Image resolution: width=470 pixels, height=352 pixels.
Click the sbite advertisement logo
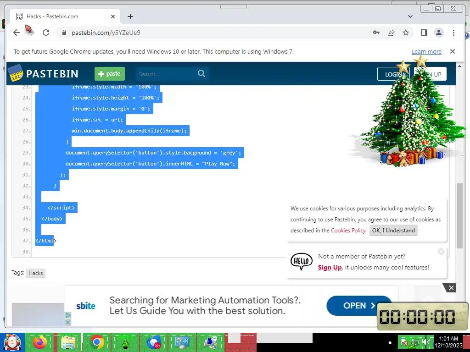86,306
